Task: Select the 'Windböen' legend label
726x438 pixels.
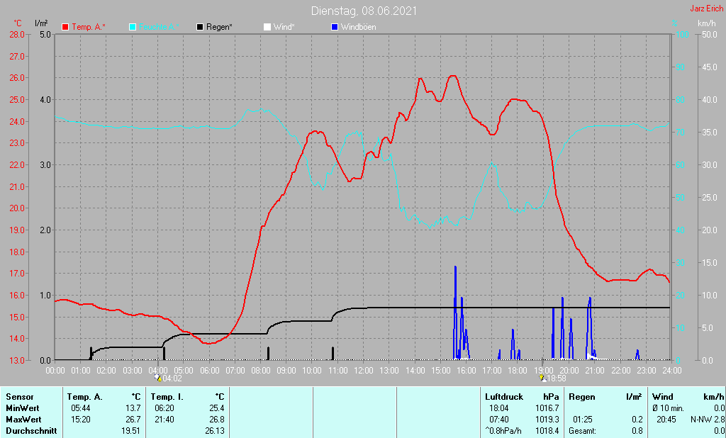Action: 358,28
